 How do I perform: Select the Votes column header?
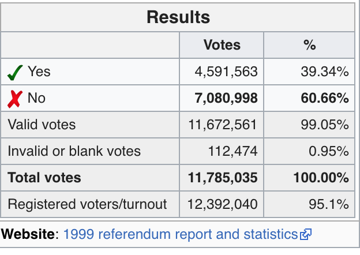click(x=222, y=45)
